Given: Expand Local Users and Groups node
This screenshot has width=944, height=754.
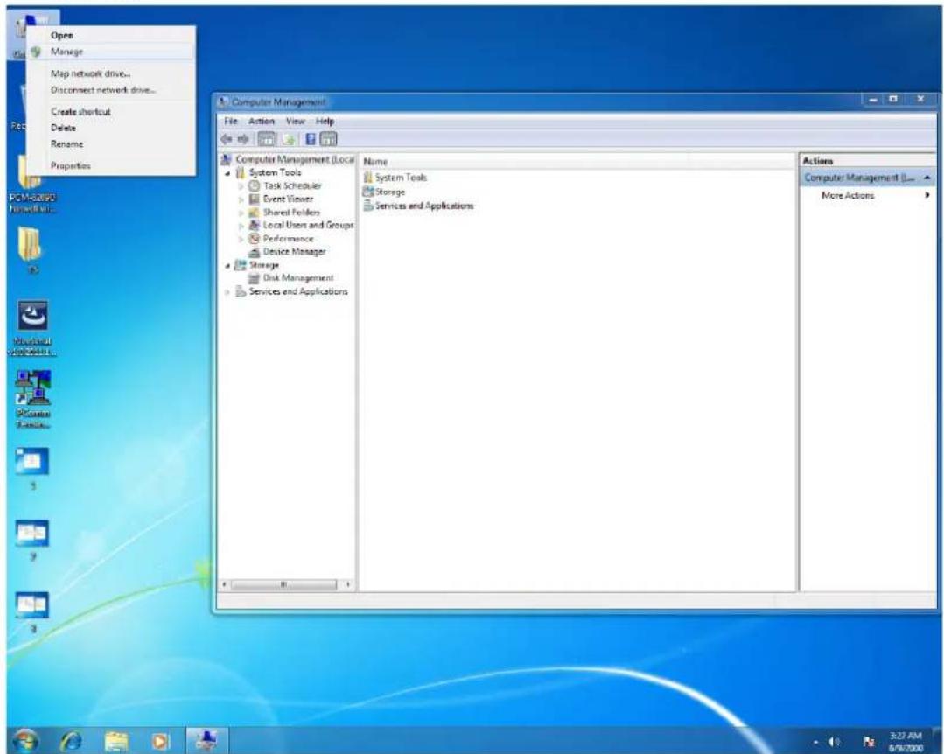Looking at the screenshot, I should click(x=241, y=227).
